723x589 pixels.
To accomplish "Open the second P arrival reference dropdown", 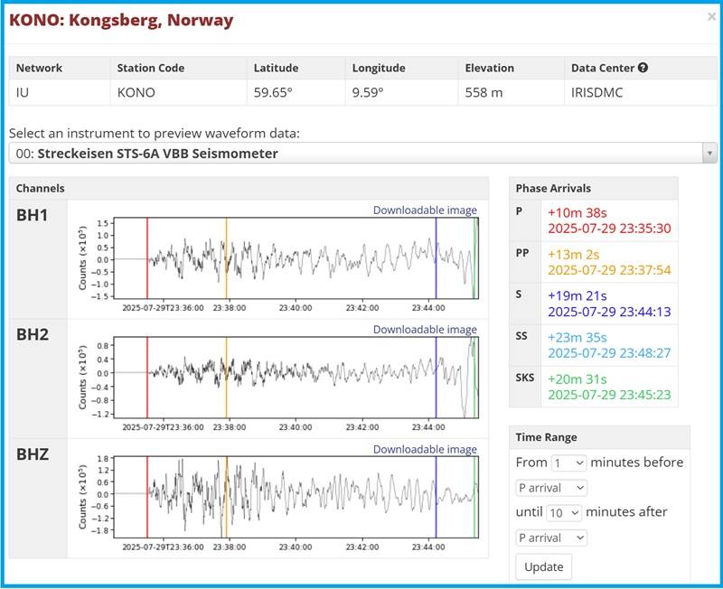I will (550, 538).
